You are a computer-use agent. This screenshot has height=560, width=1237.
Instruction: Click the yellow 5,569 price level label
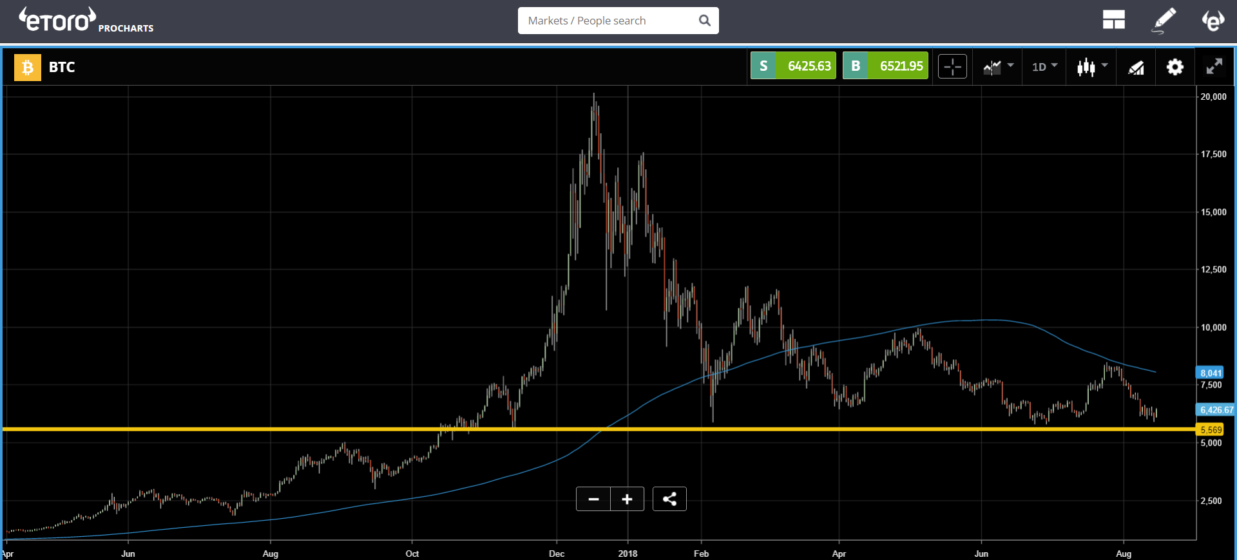click(x=1211, y=430)
